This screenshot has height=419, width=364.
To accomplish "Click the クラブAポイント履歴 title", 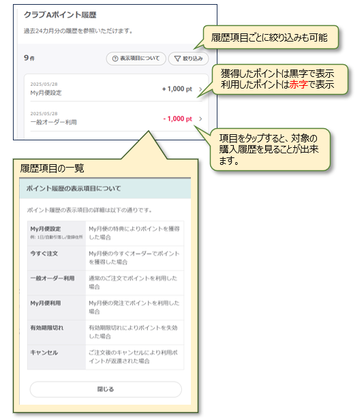I will coord(60,15).
